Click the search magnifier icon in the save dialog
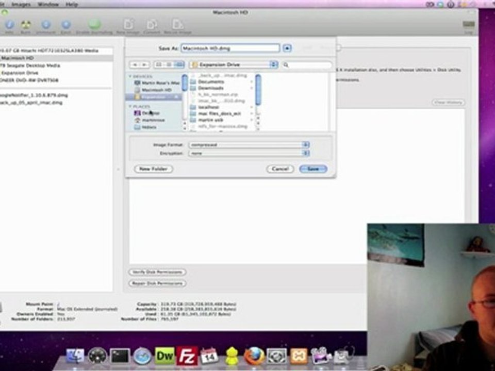This screenshot has height=371, width=495. click(x=286, y=65)
